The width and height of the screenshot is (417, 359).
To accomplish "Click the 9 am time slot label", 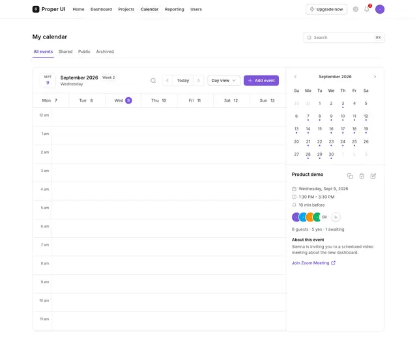I will 45,282.
